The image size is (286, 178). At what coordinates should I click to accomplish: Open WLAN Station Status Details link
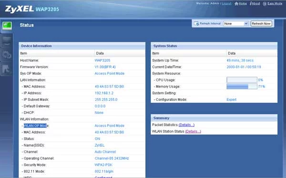[193, 131]
